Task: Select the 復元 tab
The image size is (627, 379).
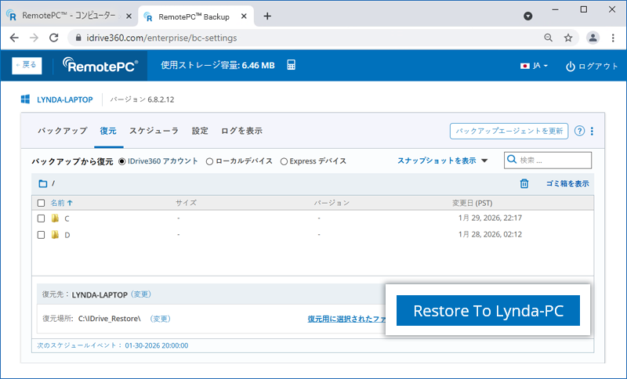Action: click(108, 131)
